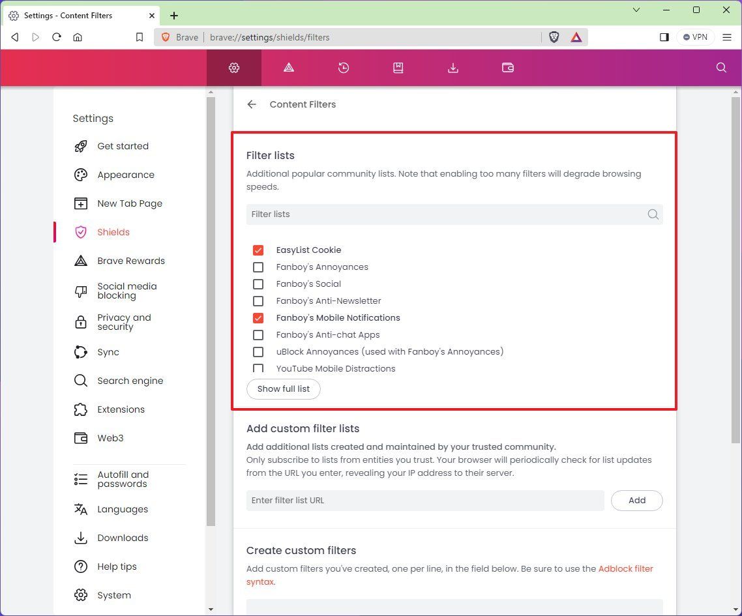The height and width of the screenshot is (616, 742).
Task: Open the Brave Rewards panel from the address bar
Action: click(x=576, y=37)
